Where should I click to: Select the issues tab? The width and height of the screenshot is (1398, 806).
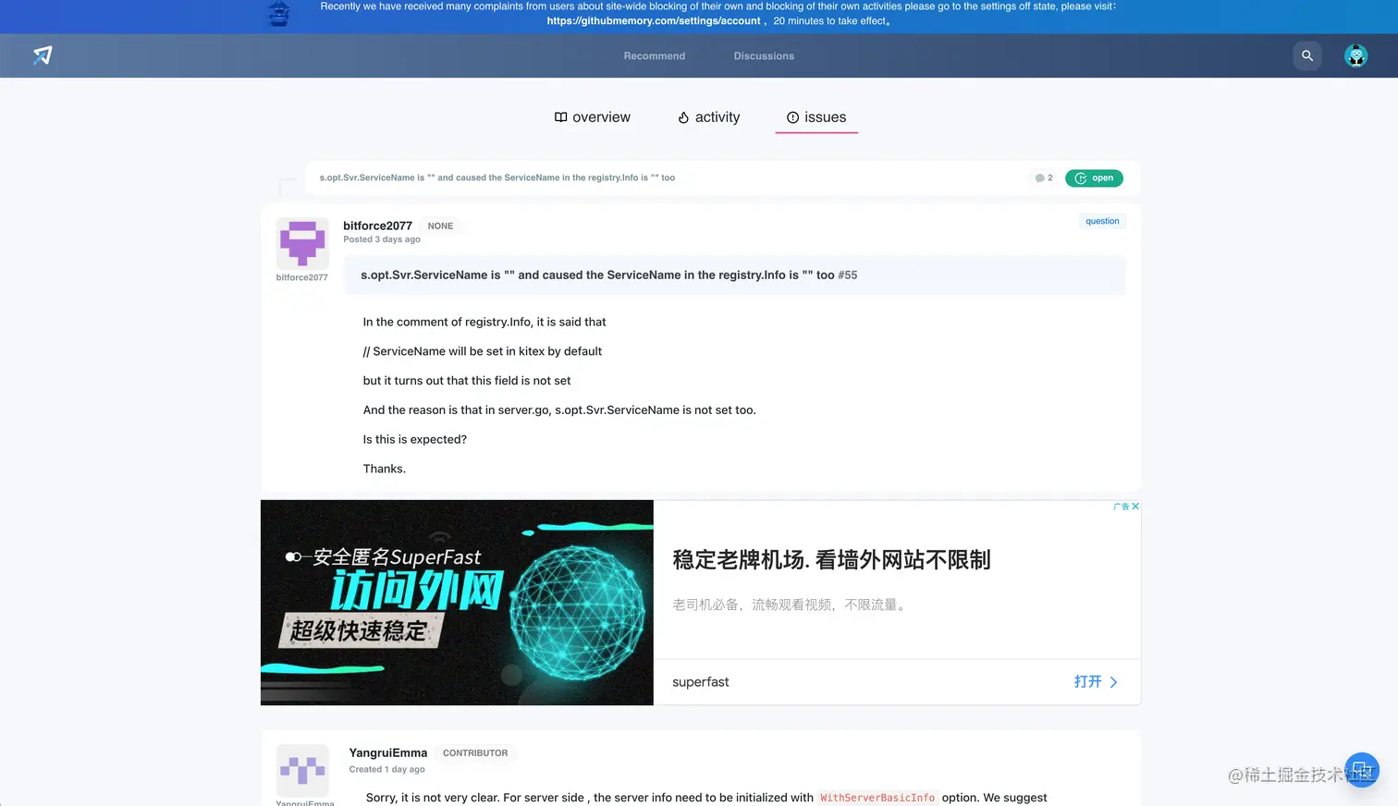point(816,117)
